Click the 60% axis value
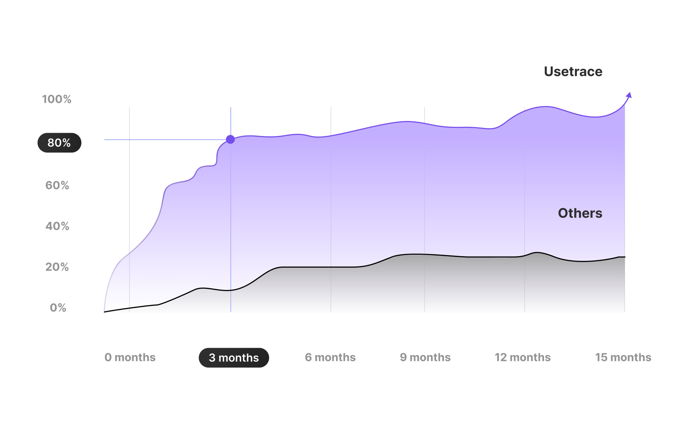 pos(57,185)
